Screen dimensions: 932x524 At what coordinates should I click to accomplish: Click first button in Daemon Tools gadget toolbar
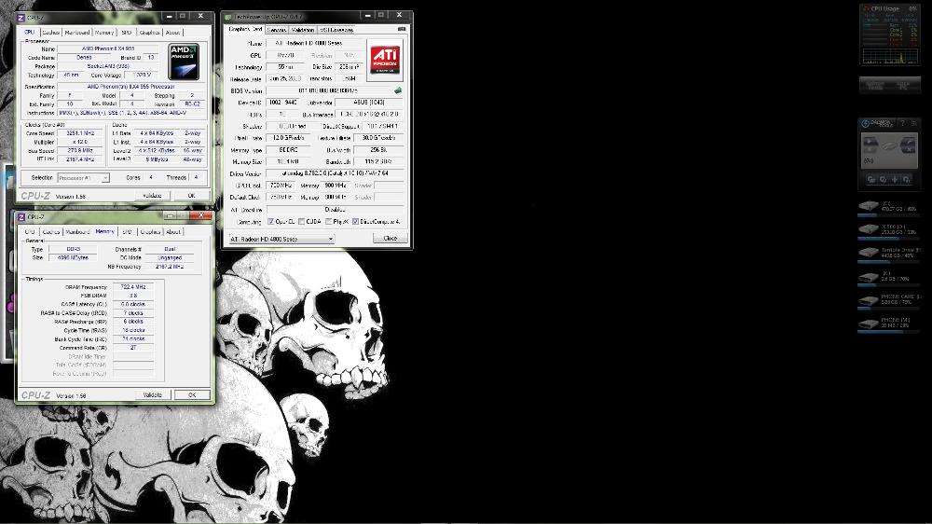point(870,179)
